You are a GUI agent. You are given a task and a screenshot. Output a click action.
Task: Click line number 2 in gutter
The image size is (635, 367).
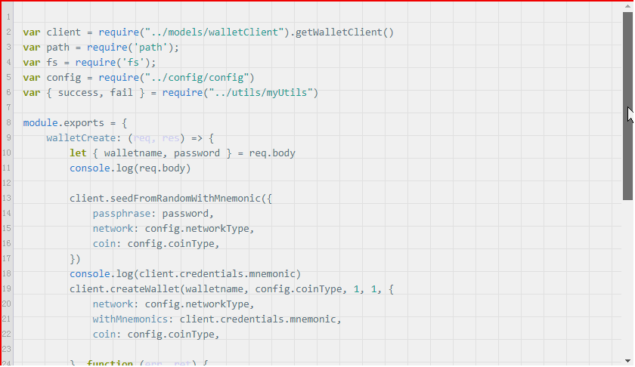(x=8, y=32)
